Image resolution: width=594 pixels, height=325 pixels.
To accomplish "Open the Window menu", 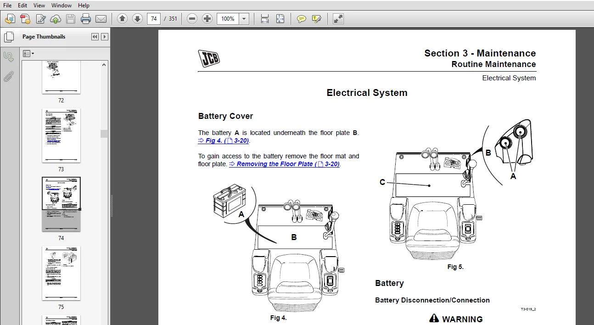I will (62, 6).
